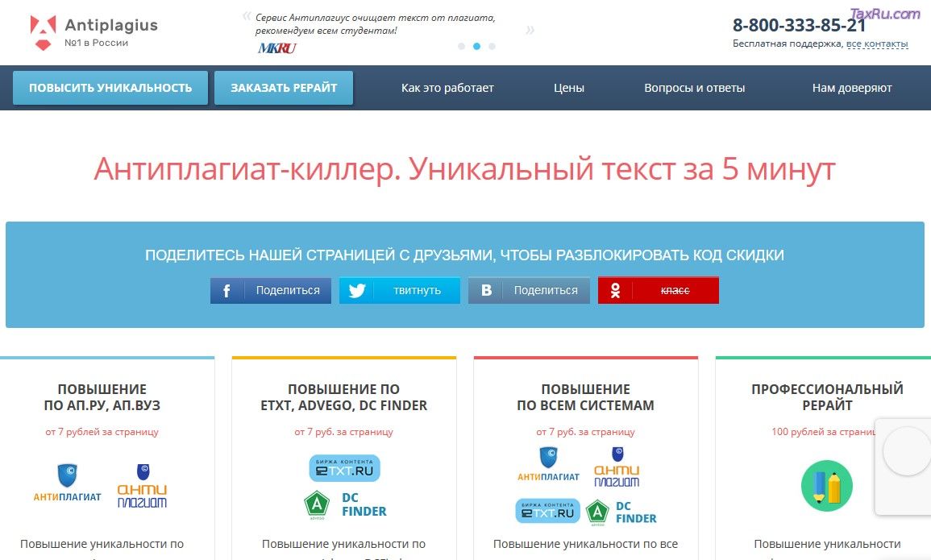
Task: Select the active middle slider dot
Action: coord(476,47)
